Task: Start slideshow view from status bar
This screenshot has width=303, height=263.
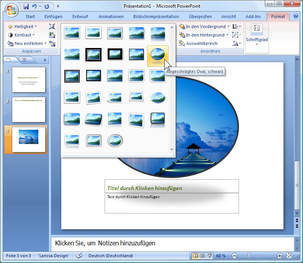Action: coord(210,256)
